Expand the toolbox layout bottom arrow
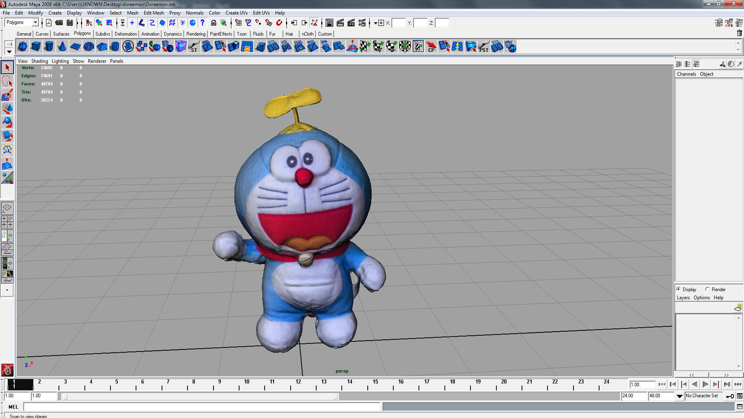 coord(7,290)
